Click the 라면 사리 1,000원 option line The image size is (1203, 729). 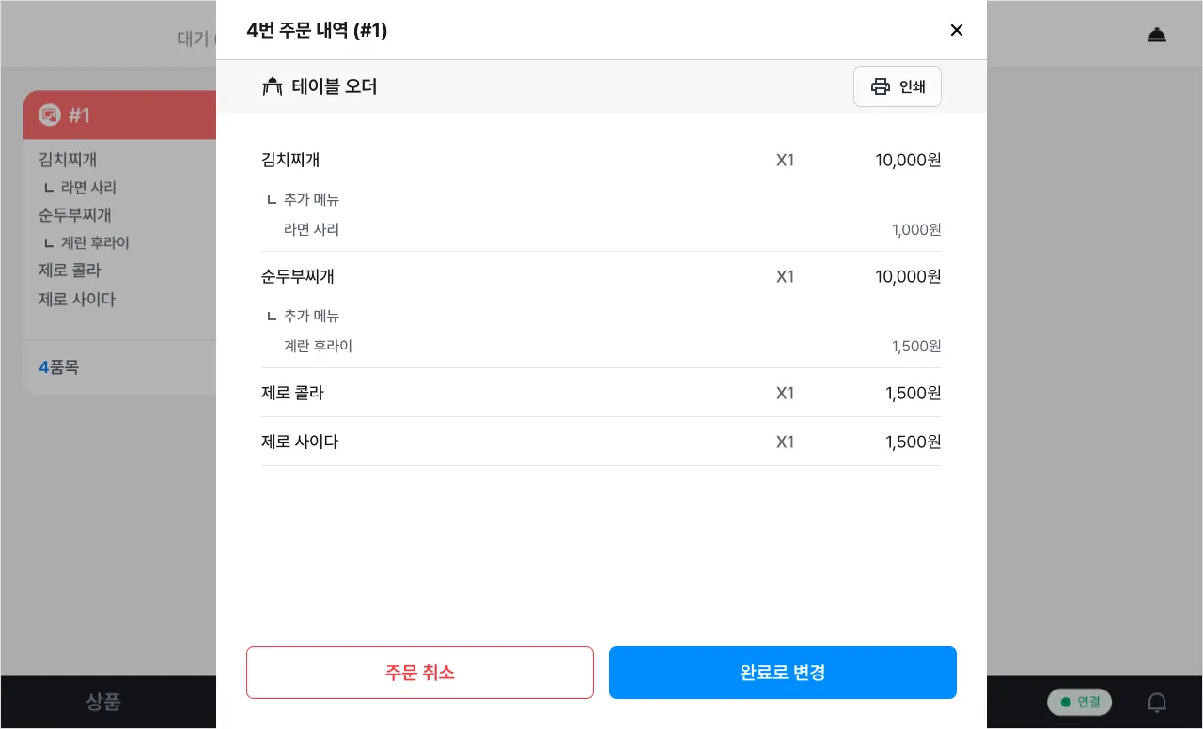pos(601,229)
